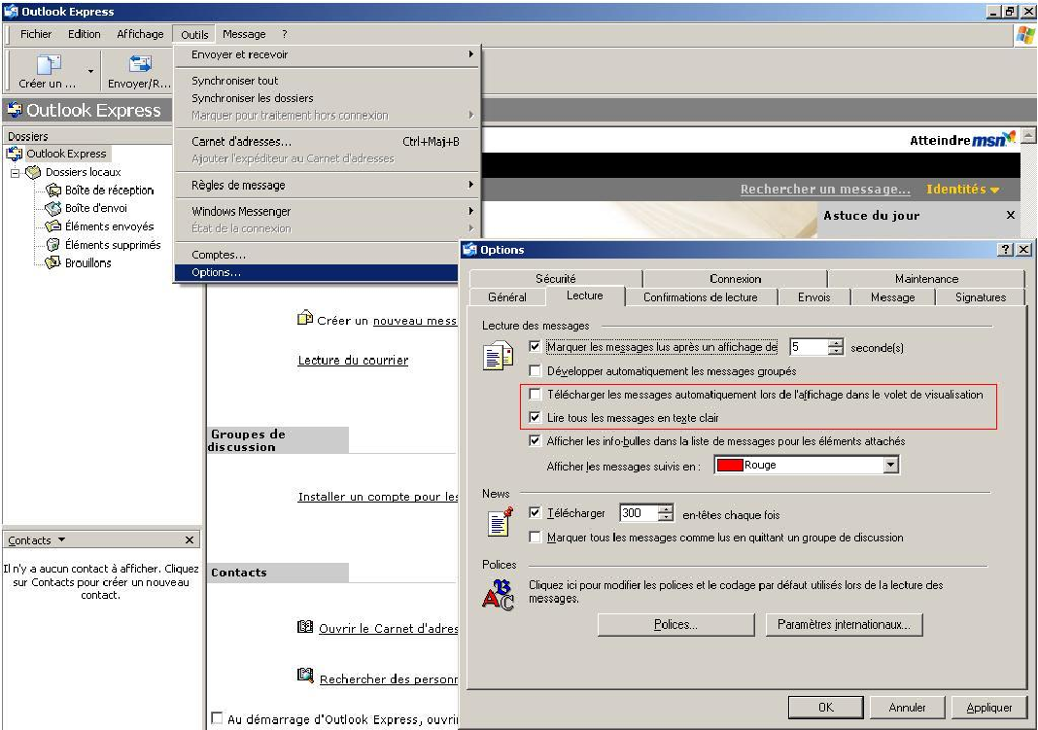
Task: Select the Outlook Express root folder icon
Action: [x=14, y=154]
